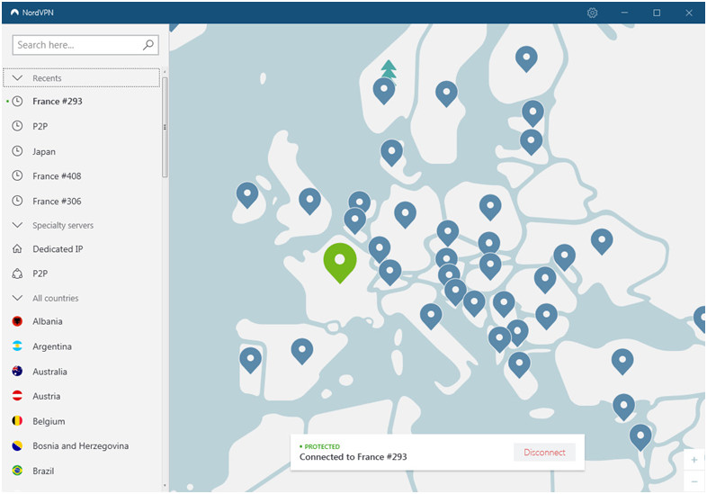Click the clock icon beside Japan
707x494 pixels.
click(17, 151)
